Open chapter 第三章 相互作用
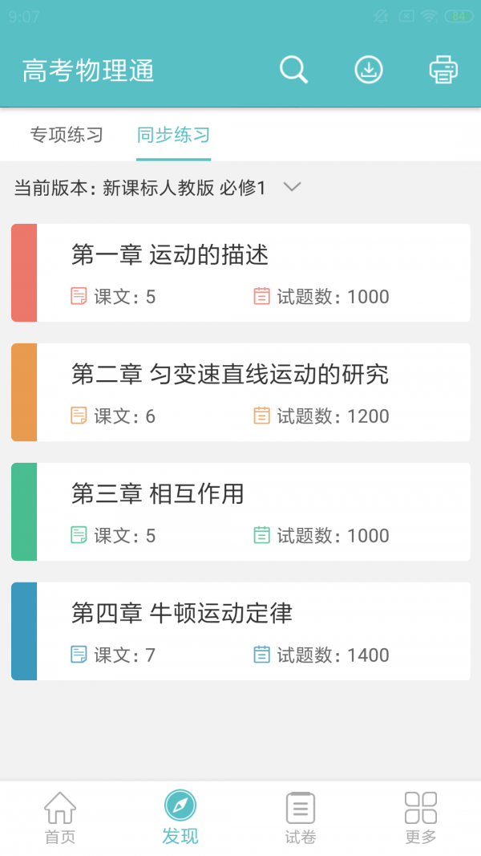The width and height of the screenshot is (481, 856). point(240,511)
